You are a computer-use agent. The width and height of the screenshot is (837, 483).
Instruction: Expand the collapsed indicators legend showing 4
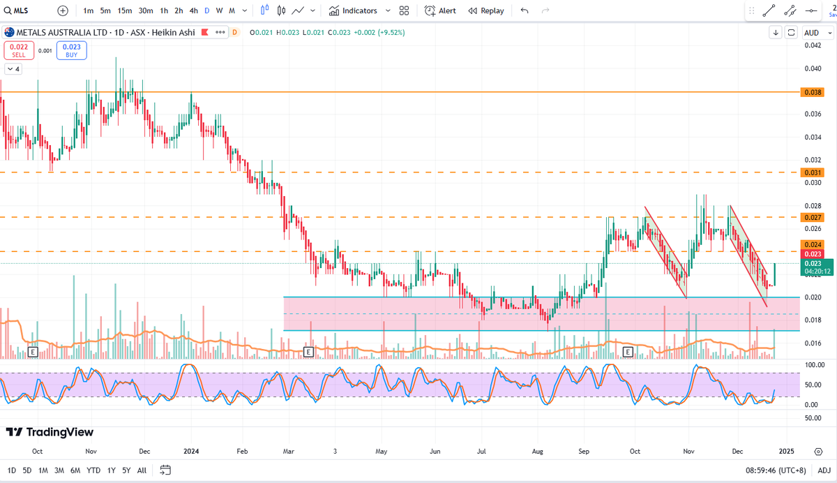pos(13,69)
